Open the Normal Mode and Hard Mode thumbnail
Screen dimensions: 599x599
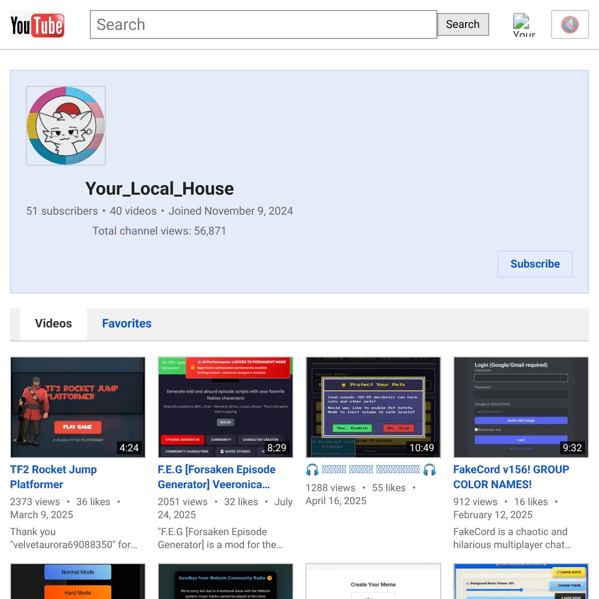click(78, 582)
